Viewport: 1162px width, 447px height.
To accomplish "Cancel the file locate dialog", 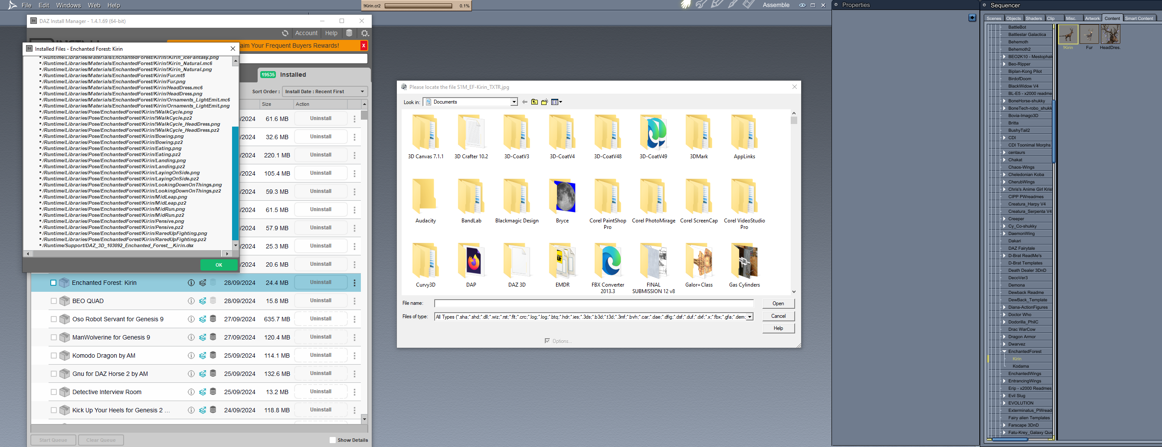I will tap(778, 316).
